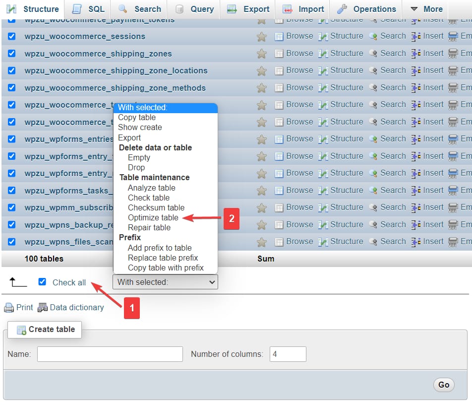Click the table Name input field
The width and height of the screenshot is (472, 405).
point(110,354)
